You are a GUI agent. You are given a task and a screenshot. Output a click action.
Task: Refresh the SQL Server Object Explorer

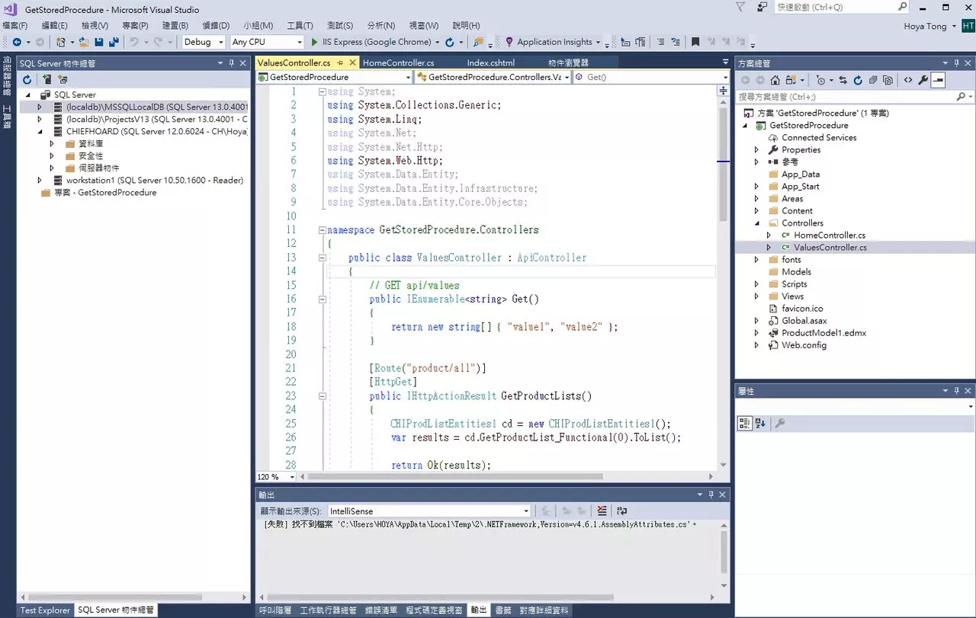(27, 79)
